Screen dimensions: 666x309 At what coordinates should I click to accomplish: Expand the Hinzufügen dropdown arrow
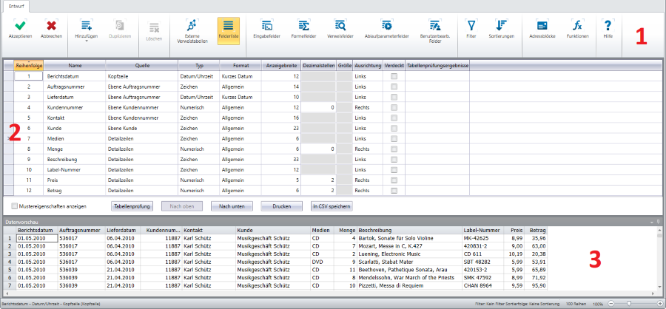pos(87,41)
